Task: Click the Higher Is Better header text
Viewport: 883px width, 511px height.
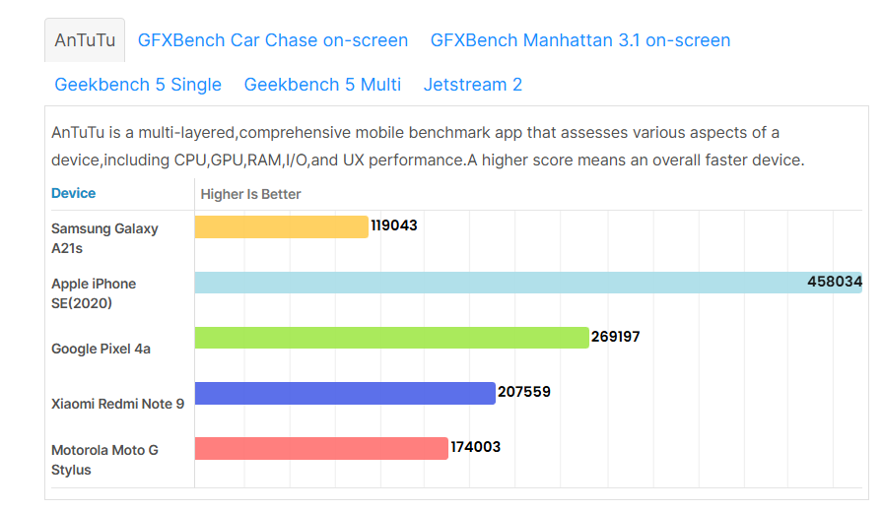Action: pyautogui.click(x=250, y=194)
